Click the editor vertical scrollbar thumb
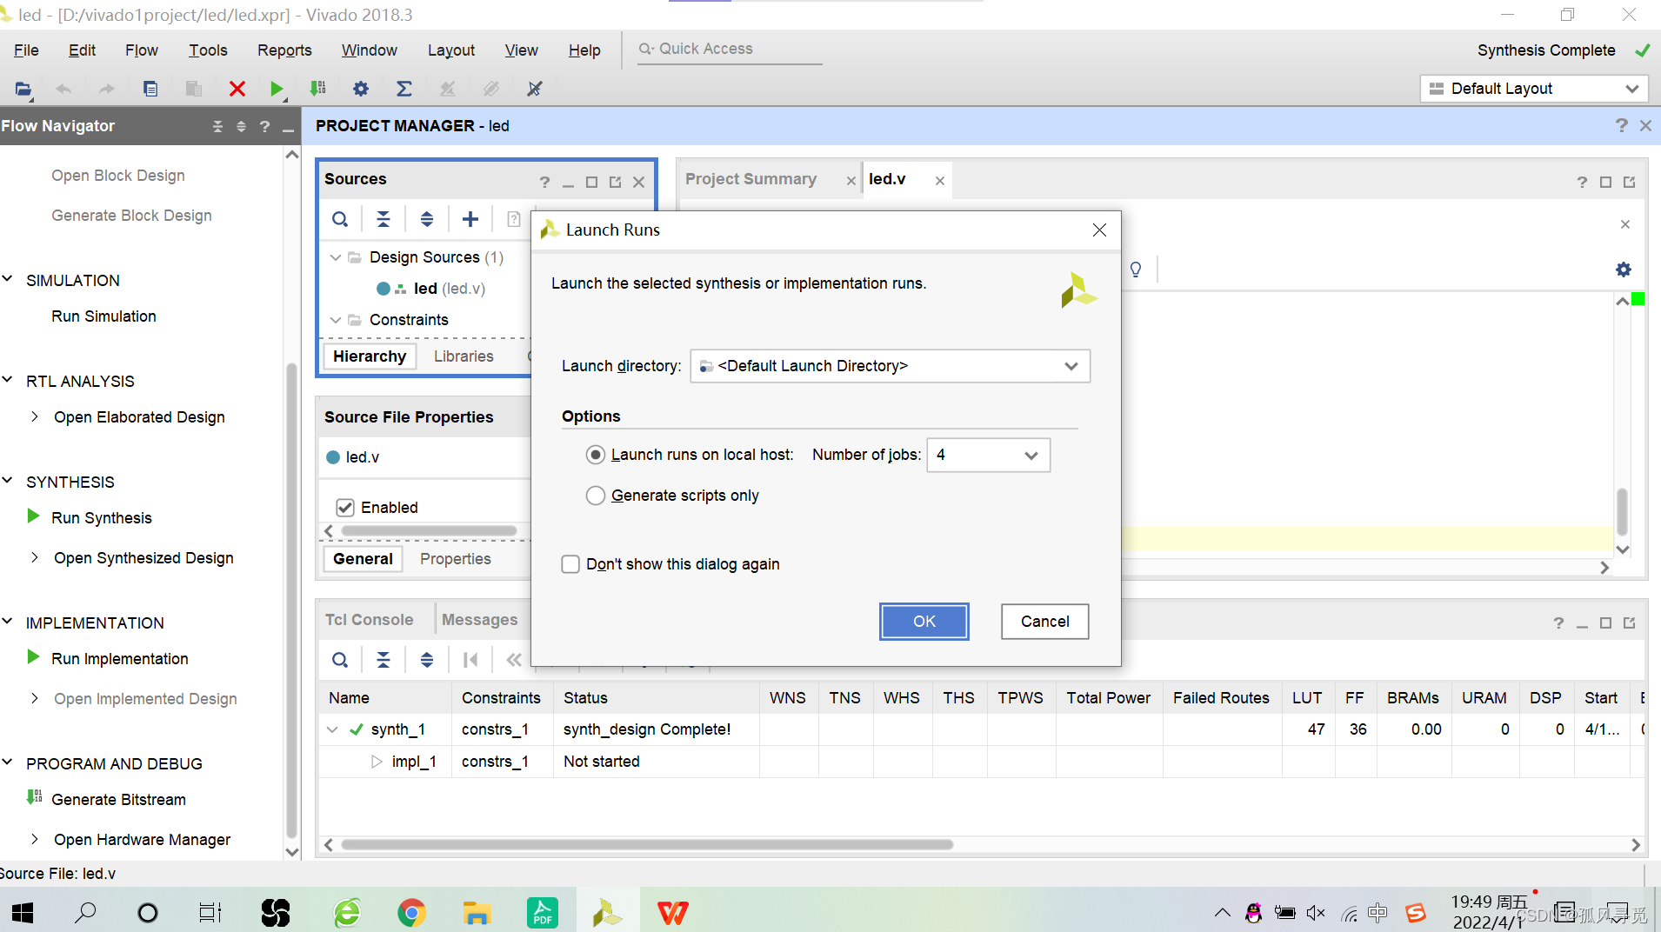This screenshot has height=932, width=1661. click(x=1622, y=511)
